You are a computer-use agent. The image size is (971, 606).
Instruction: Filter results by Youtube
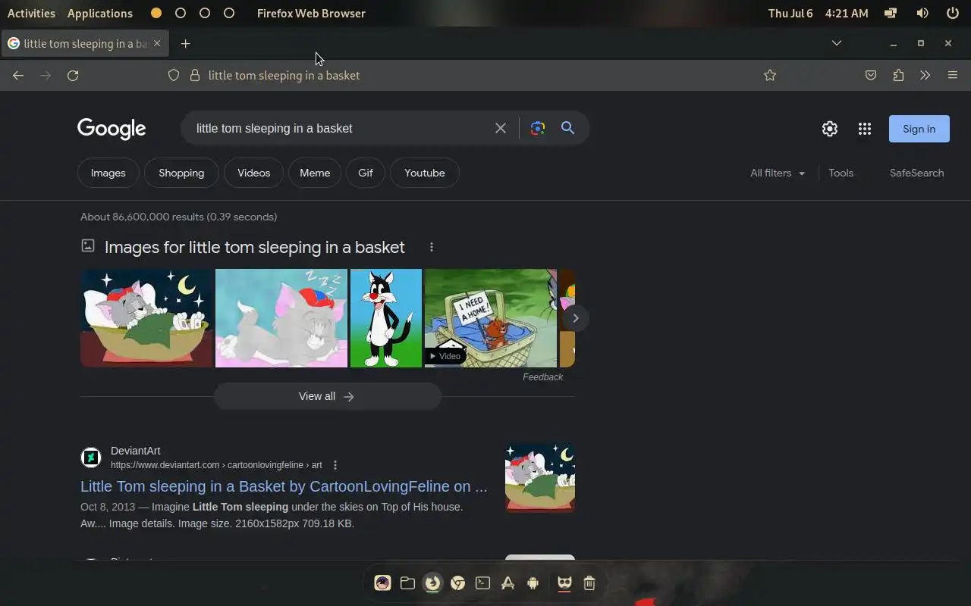[425, 173]
